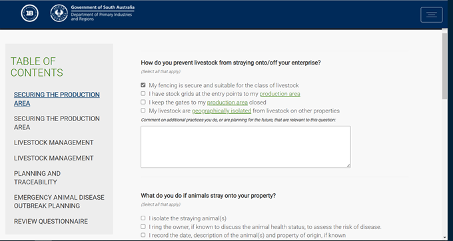Go to underlined Securing the Production Area section
The image size is (453, 241).
pos(57,99)
